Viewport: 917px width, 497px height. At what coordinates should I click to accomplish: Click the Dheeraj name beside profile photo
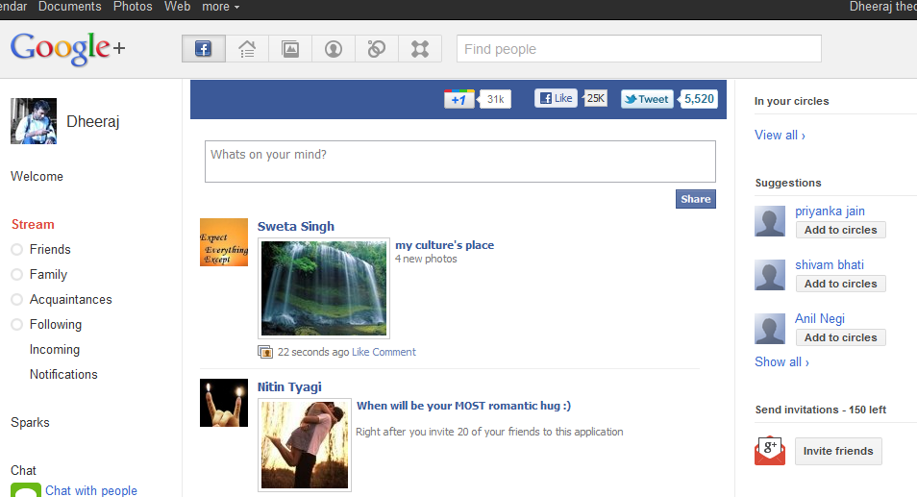pos(93,122)
